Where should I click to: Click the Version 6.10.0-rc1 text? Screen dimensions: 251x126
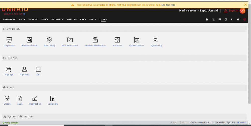[13, 14]
